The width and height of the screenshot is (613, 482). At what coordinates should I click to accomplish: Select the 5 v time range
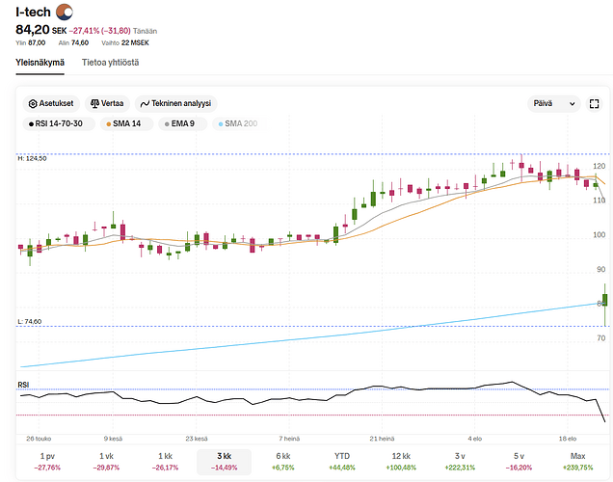point(519,461)
